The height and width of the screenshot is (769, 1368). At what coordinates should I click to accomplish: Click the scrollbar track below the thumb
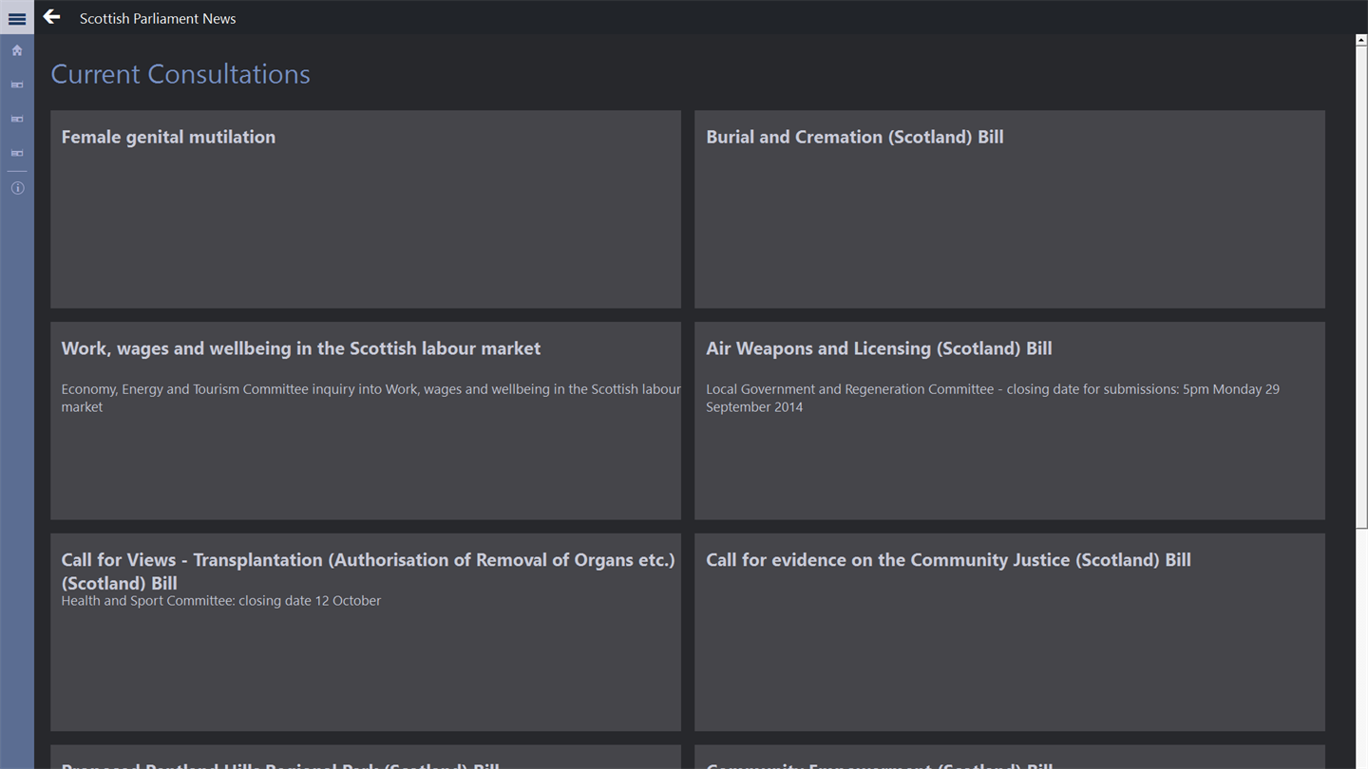[x=1360, y=646]
